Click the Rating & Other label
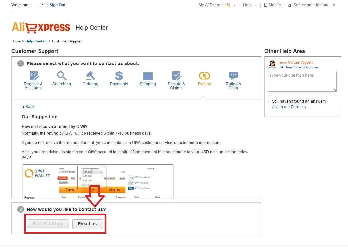The width and height of the screenshot is (348, 251). click(233, 86)
